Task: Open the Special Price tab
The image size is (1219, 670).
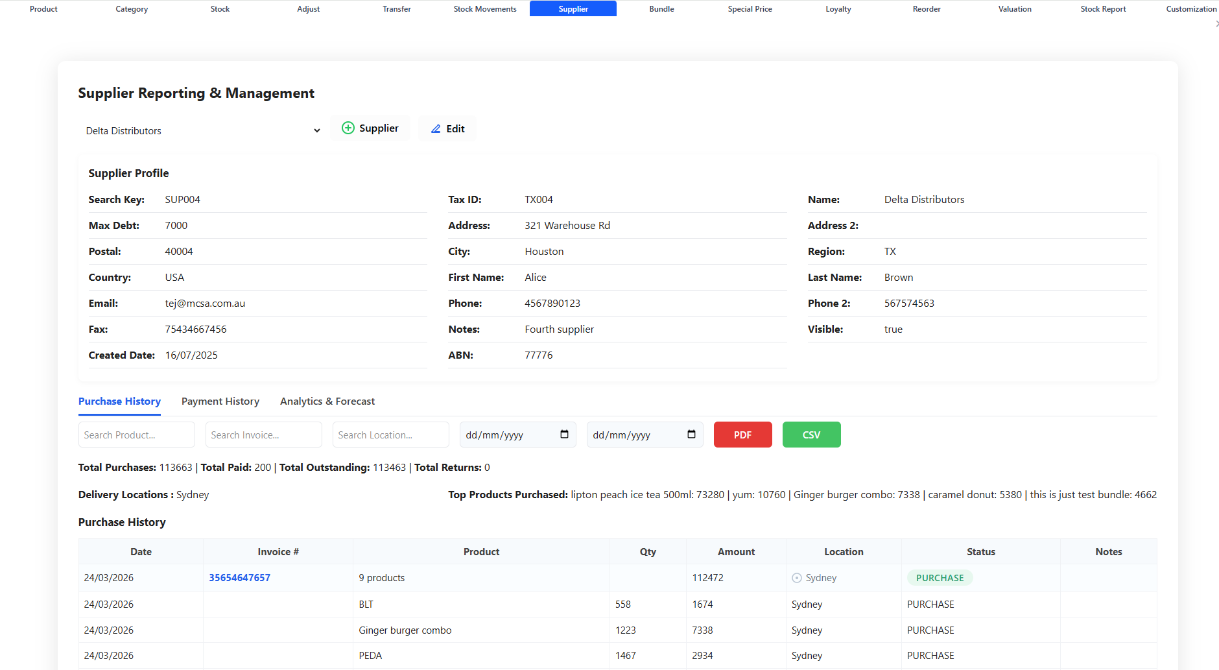Action: click(x=750, y=8)
